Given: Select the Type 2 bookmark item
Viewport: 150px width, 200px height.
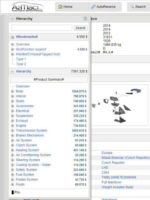Looking at the screenshot, I should (21, 64).
